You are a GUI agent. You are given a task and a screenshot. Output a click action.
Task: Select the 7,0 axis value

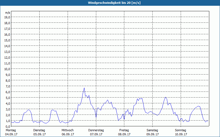[x=8, y=86]
